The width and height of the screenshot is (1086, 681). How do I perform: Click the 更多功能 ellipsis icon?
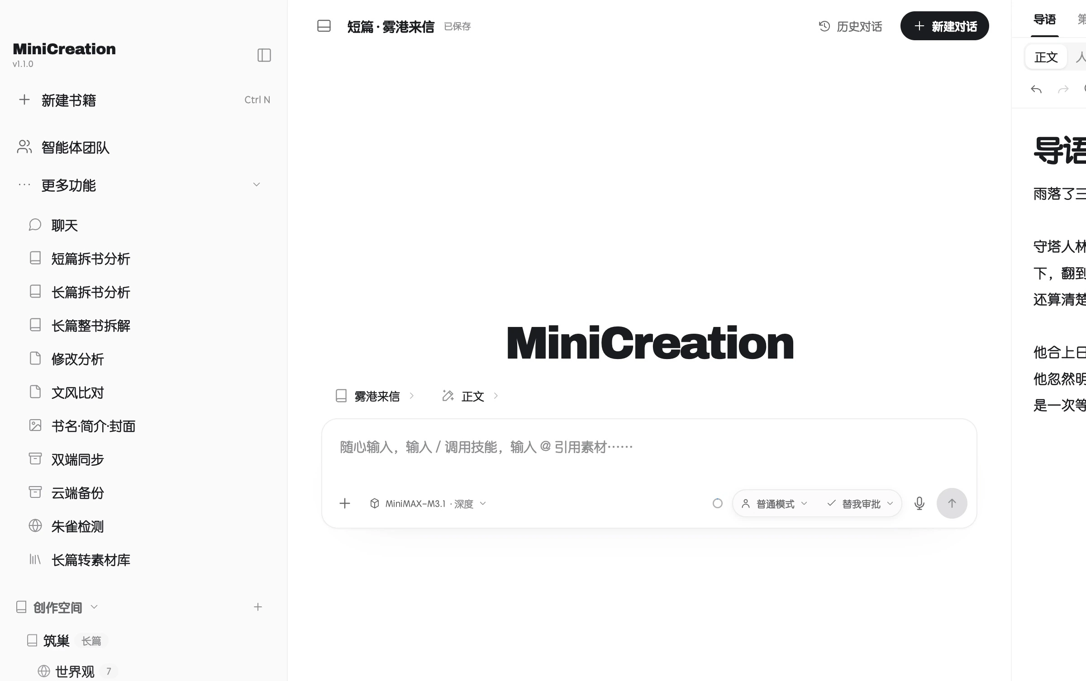[x=24, y=184]
